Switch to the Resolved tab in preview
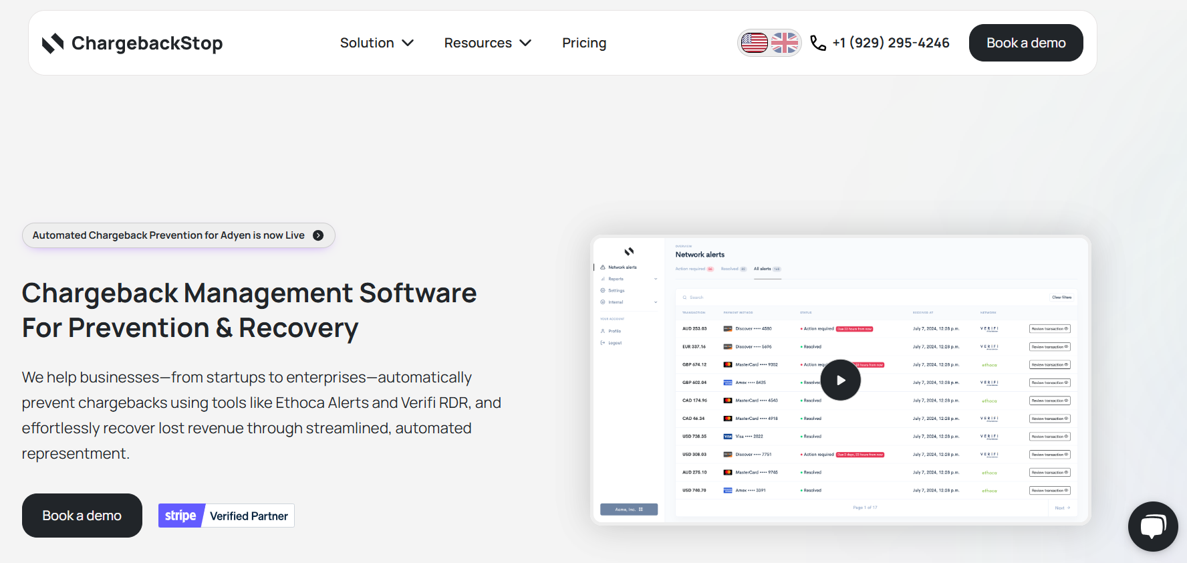This screenshot has width=1187, height=563. (734, 269)
